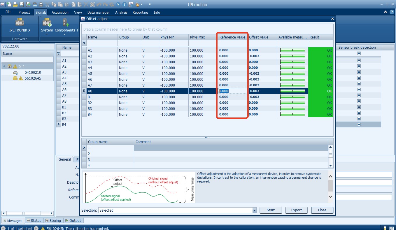The image size is (396, 230).
Task: Toggle Sensor break detection checkbox in A1 row
Action: pos(359,60)
